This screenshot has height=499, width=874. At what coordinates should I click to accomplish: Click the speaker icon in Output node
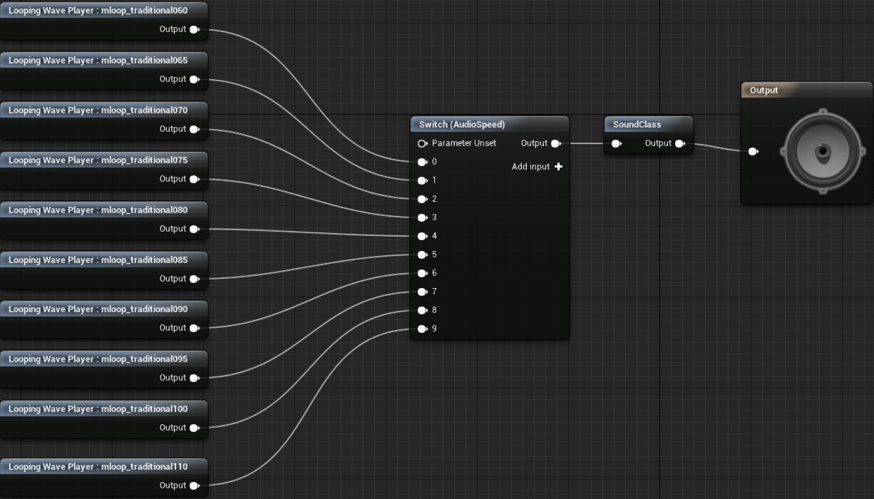tap(823, 151)
